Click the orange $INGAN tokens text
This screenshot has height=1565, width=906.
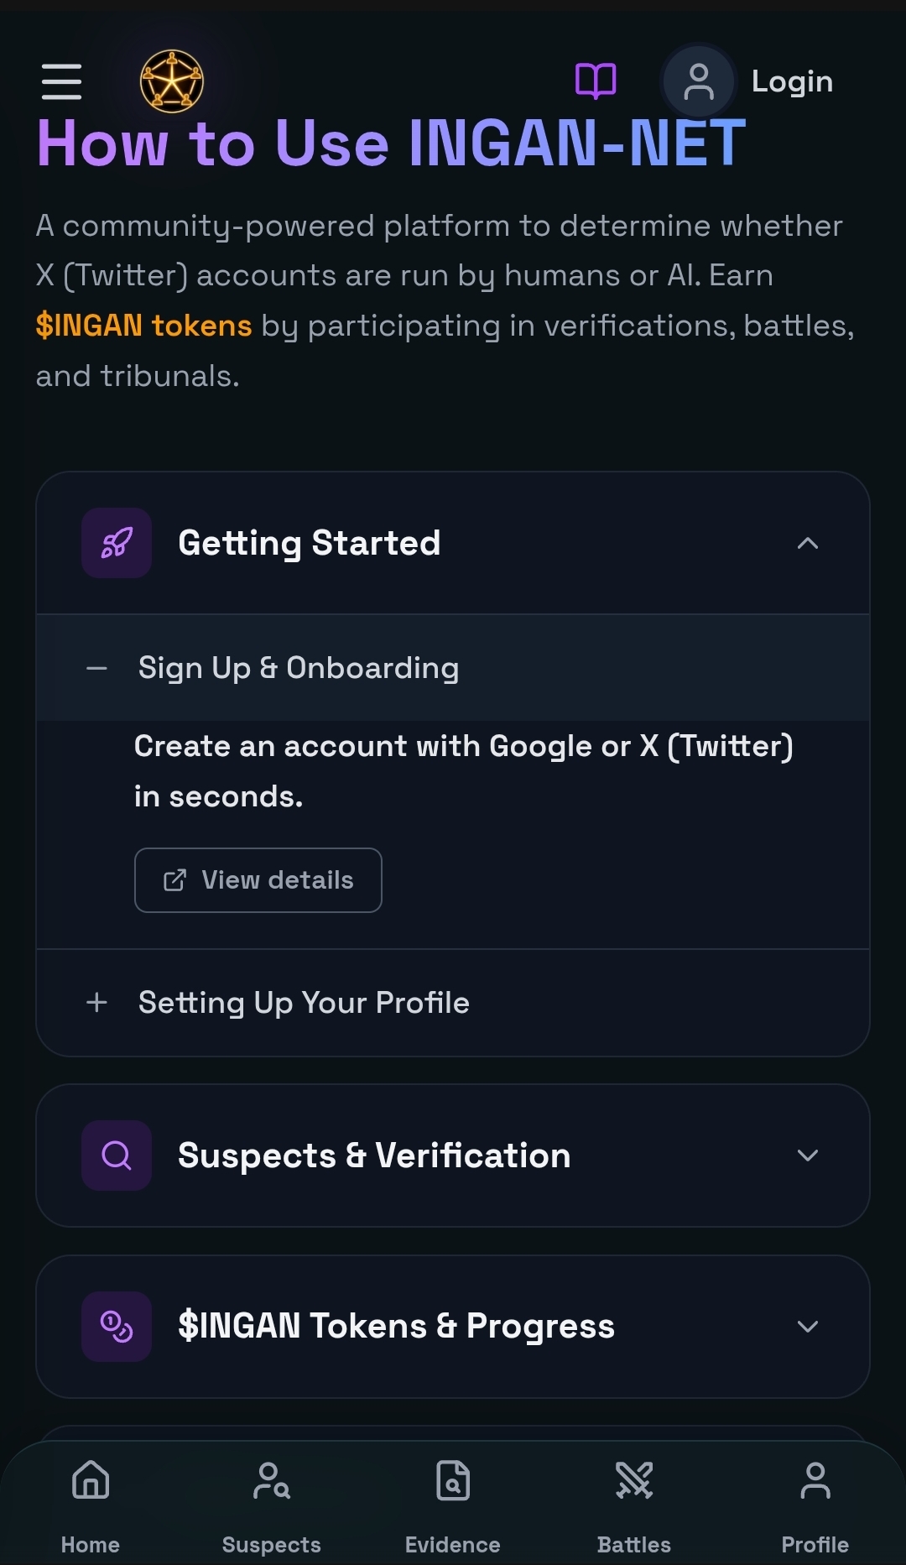coord(143,326)
